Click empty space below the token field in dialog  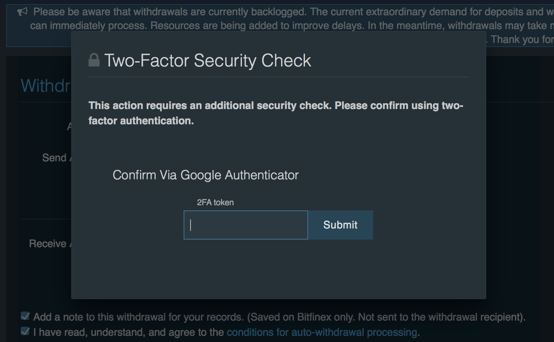(278, 269)
